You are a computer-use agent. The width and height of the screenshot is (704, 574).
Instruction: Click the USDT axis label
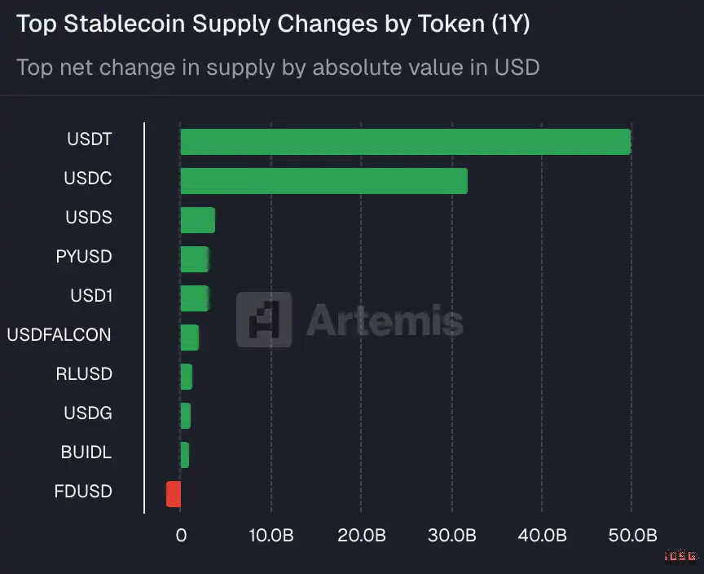click(89, 139)
